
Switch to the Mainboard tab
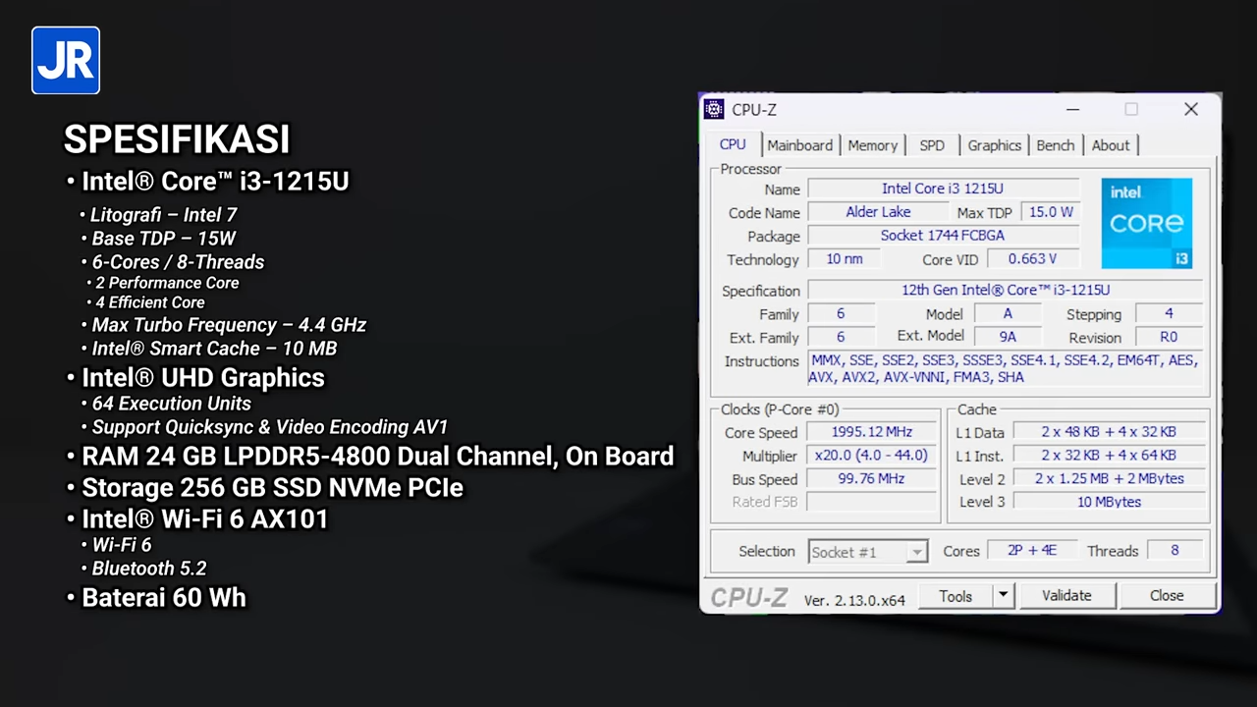pos(799,145)
